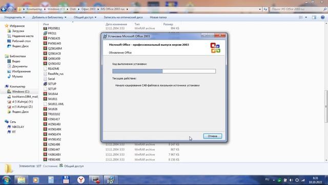This screenshot has width=328, height=185.
Task: Select the SKU011.XML file
Action: coord(56,104)
